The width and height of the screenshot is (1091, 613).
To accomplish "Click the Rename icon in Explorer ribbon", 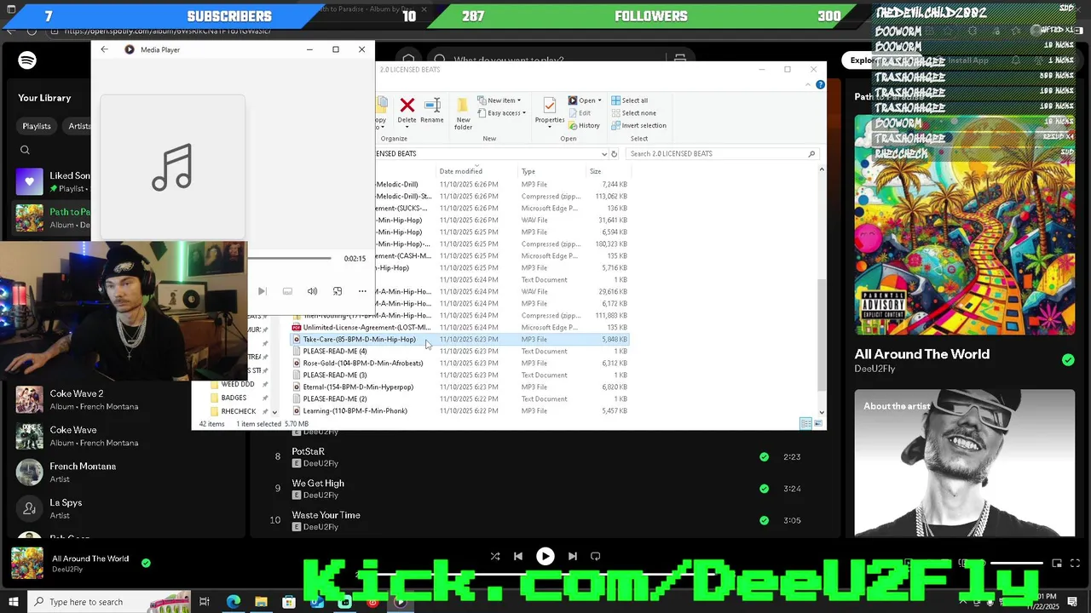I will point(432,105).
